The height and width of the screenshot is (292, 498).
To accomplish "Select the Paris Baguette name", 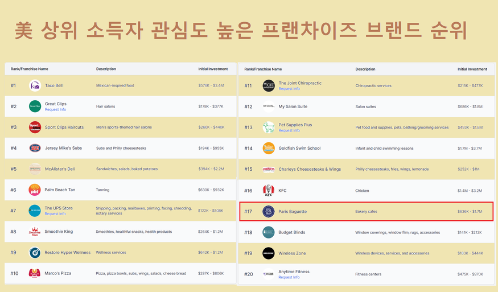I will (x=293, y=212).
